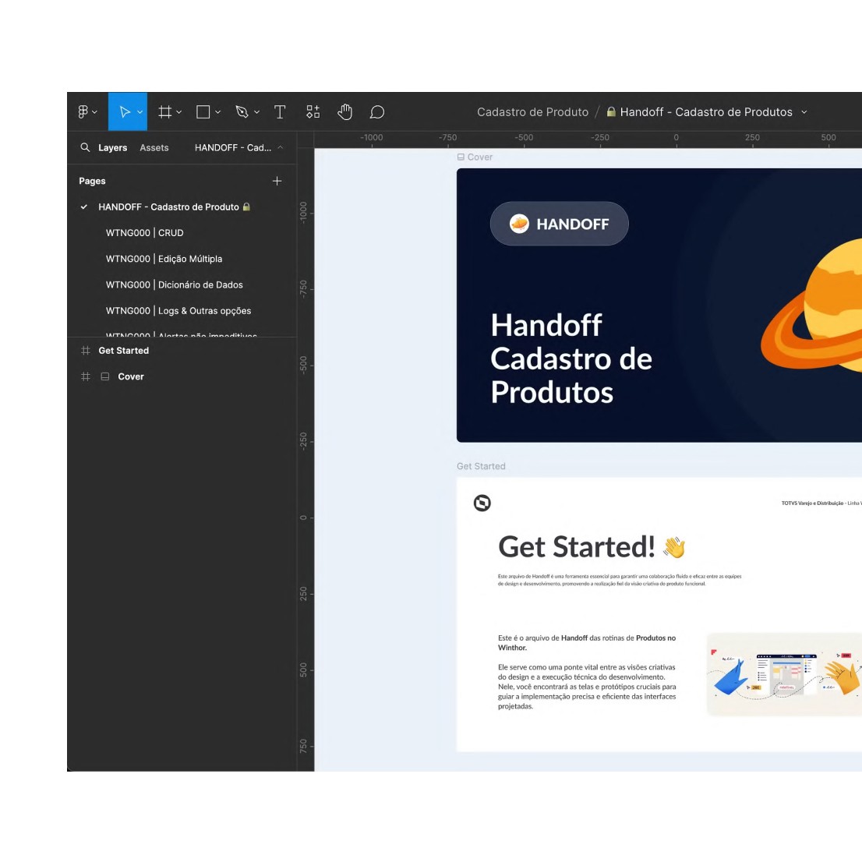Screen dimensions: 862x862
Task: Click the Handoff Cadastro de Produtos heading
Action: click(571, 359)
